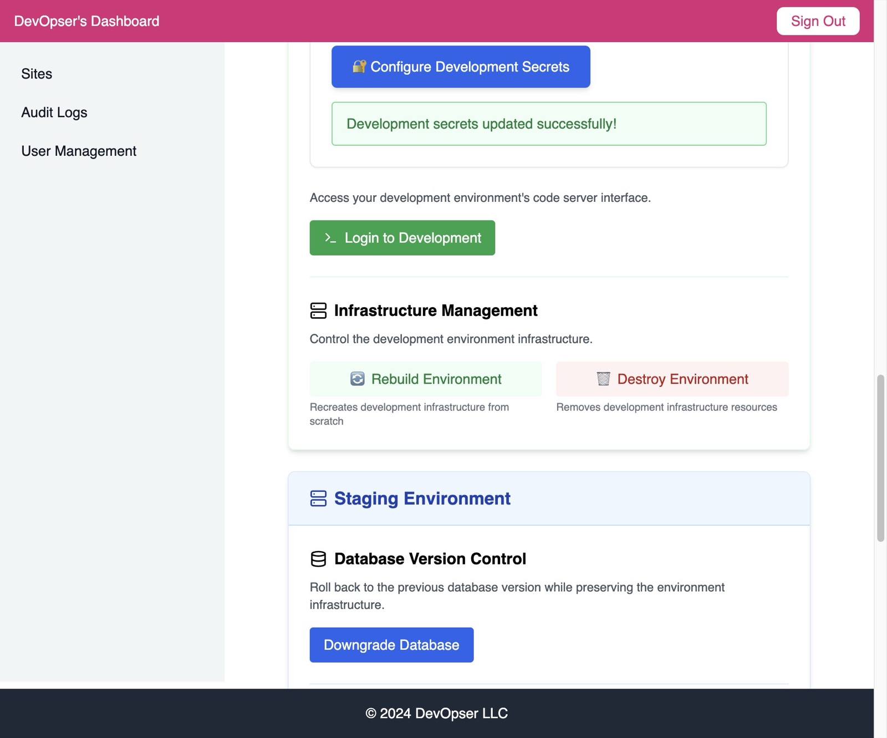Destroy the development environment
This screenshot has height=738, width=887.
click(x=672, y=379)
